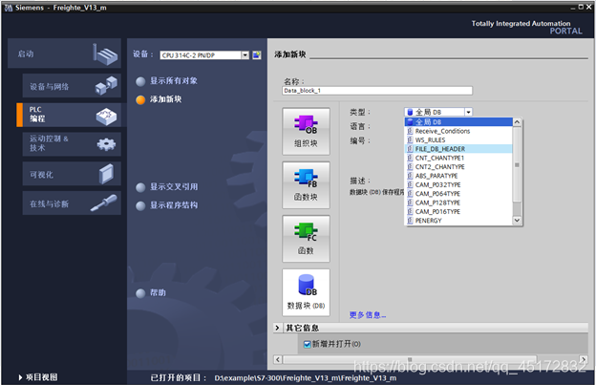596x385 pixels.
Task: Click the bottom horizontal scrollbar thumb
Action: [x=410, y=359]
